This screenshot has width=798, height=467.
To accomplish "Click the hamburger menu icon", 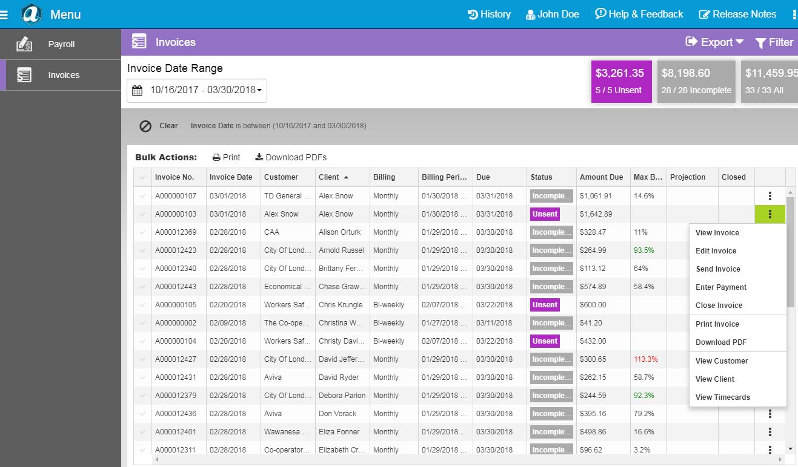I will point(4,15).
